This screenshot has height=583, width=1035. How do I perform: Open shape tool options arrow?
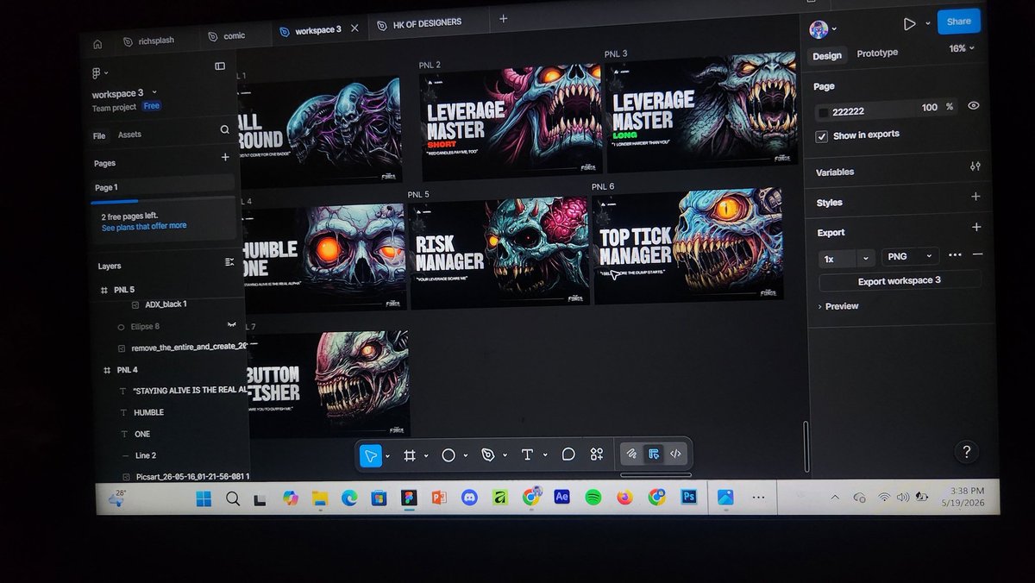[x=465, y=455]
